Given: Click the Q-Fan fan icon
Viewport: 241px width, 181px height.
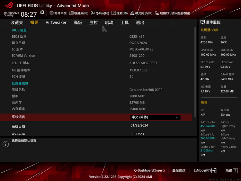Looking at the screenshot, I should click(x=93, y=13).
